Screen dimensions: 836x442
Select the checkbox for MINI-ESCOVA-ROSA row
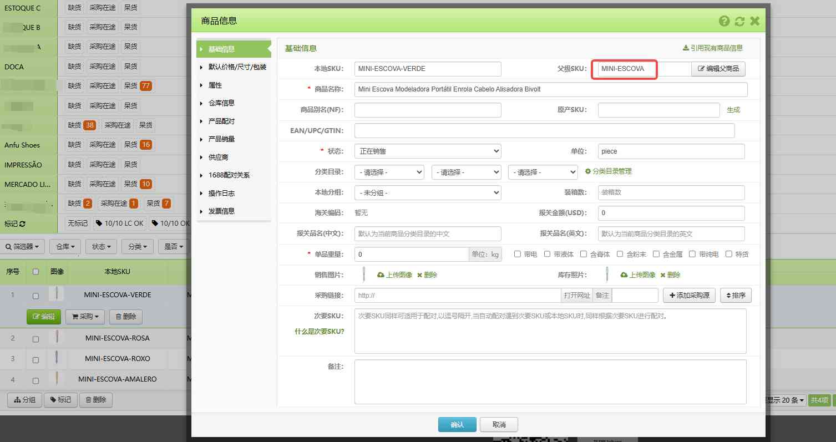[36, 338]
